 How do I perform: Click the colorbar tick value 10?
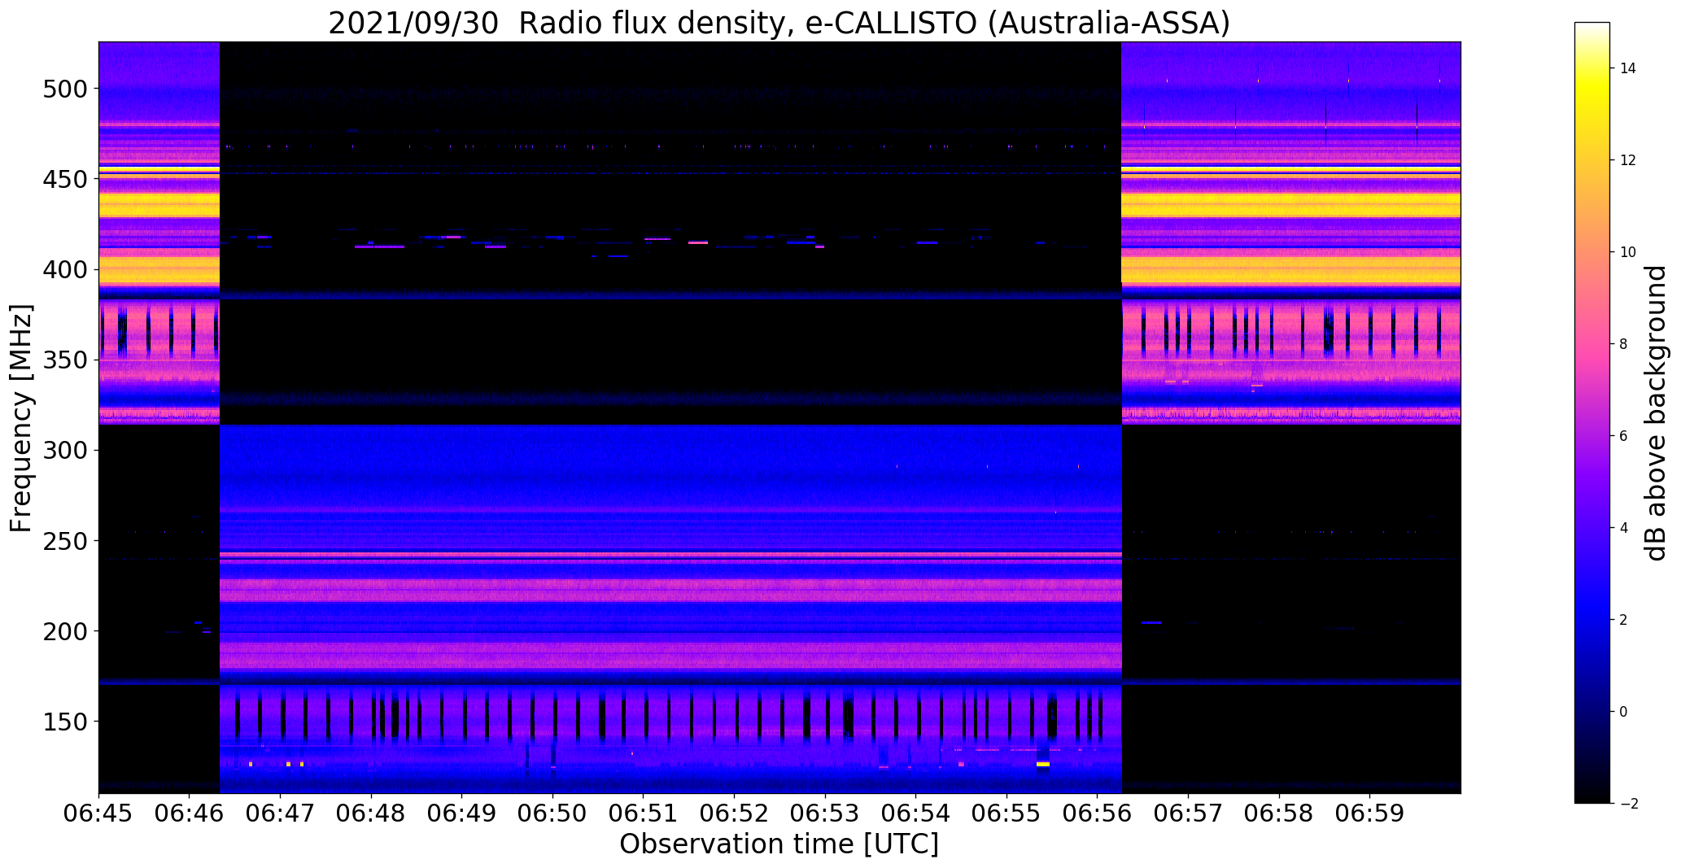tap(1628, 252)
